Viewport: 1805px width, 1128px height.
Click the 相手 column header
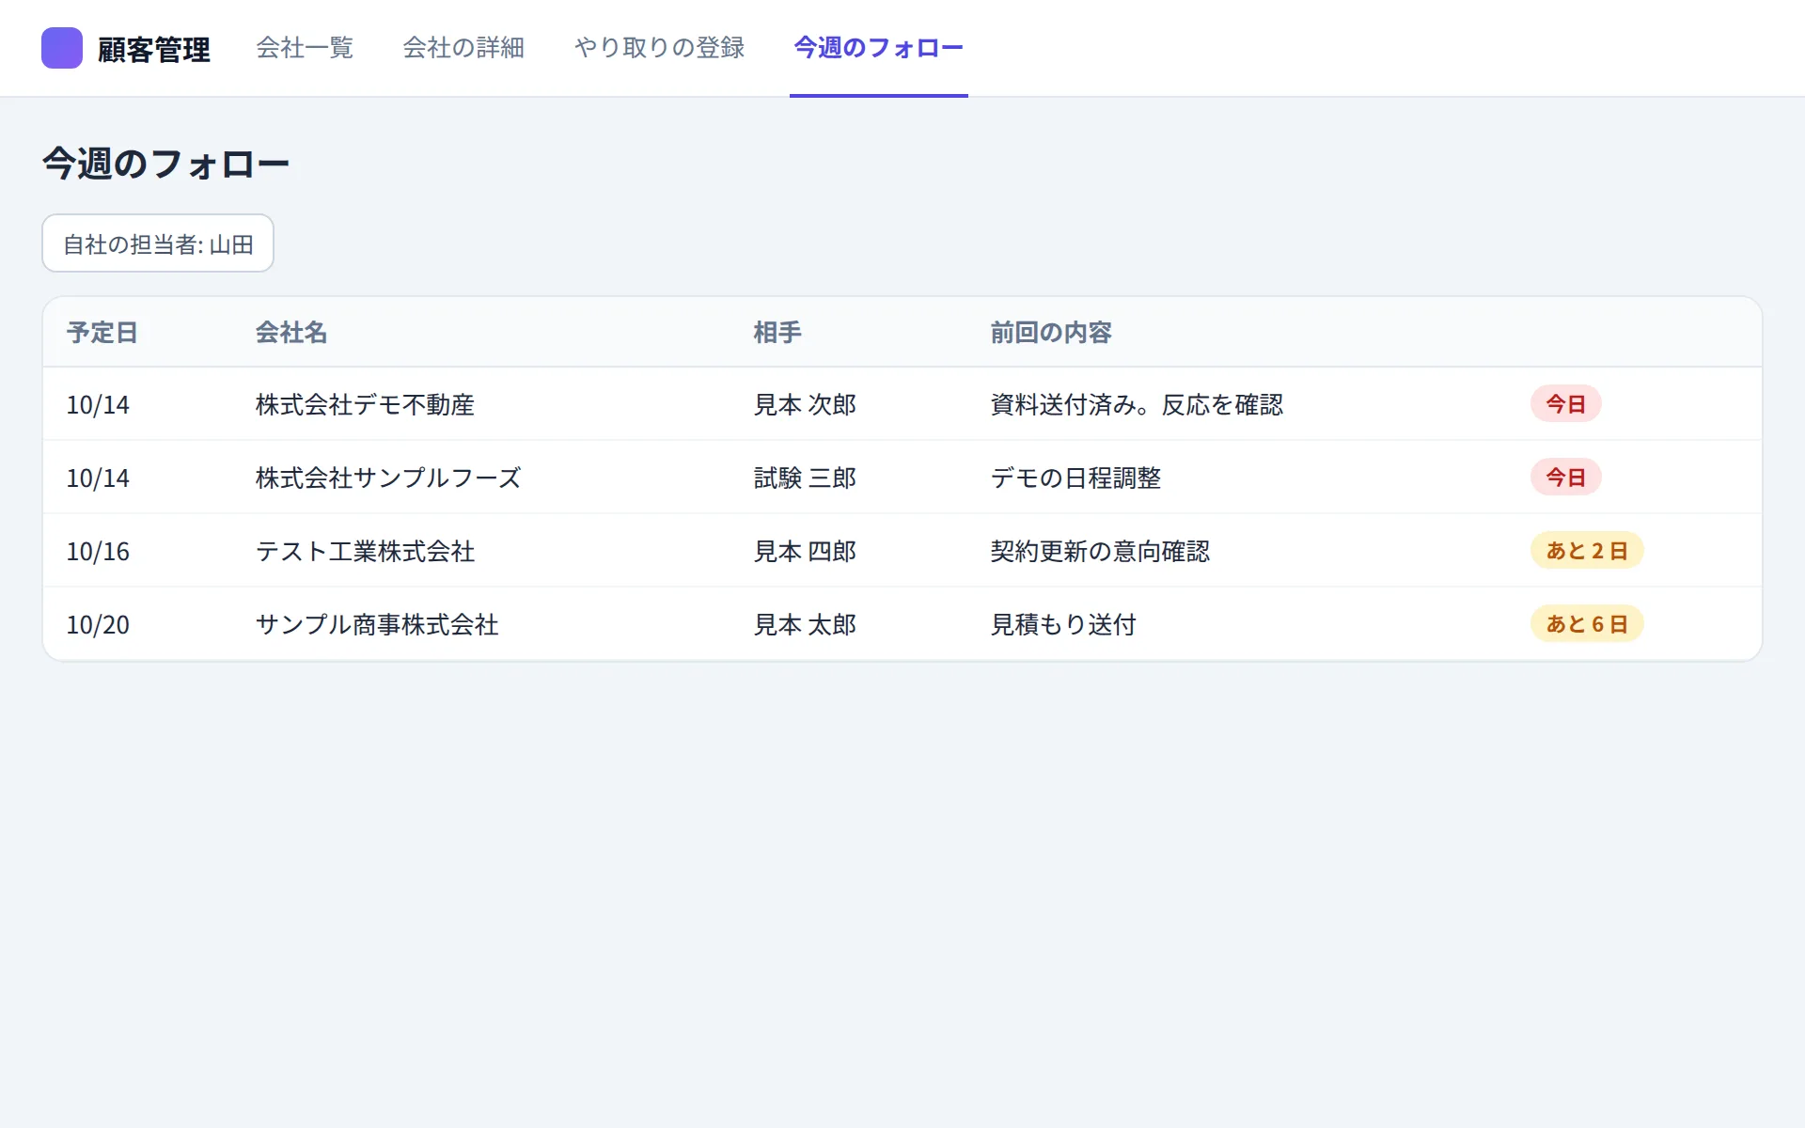[777, 333]
